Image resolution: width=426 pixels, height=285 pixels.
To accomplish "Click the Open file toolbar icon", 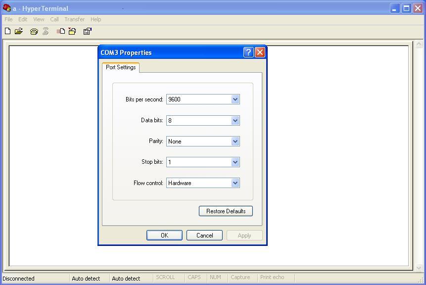I will [x=19, y=31].
